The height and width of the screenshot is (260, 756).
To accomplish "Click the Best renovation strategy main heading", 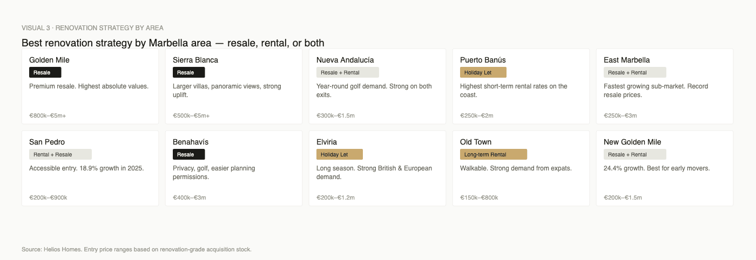I will 173,43.
